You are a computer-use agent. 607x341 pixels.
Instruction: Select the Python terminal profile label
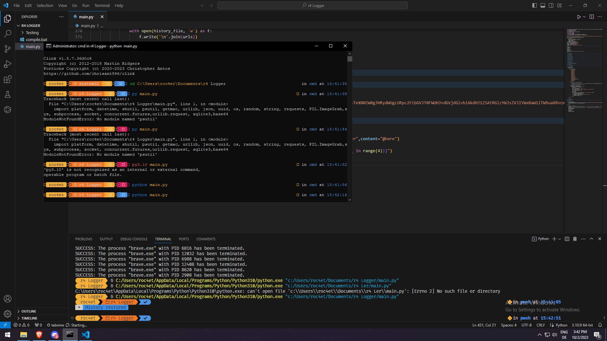click(540, 239)
